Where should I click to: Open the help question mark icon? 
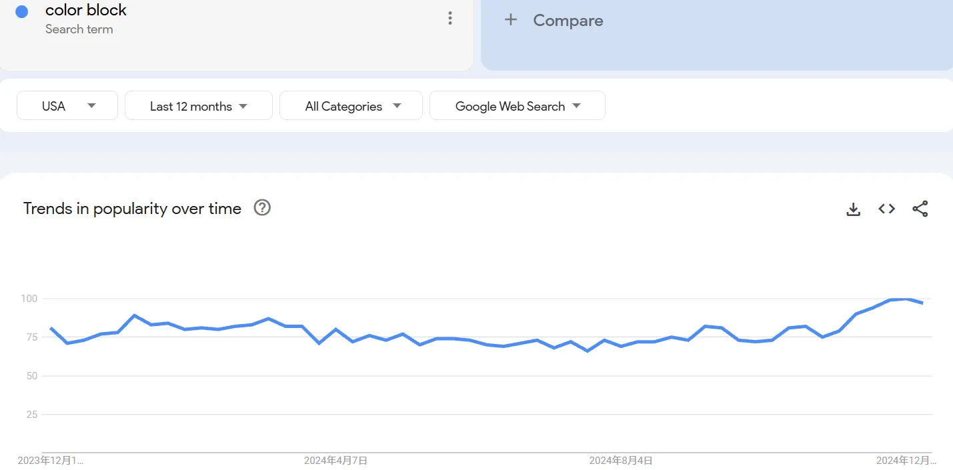[x=262, y=208]
